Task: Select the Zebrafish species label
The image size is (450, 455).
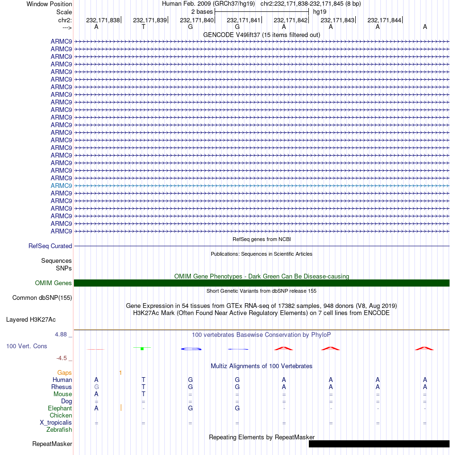Action: point(59,430)
